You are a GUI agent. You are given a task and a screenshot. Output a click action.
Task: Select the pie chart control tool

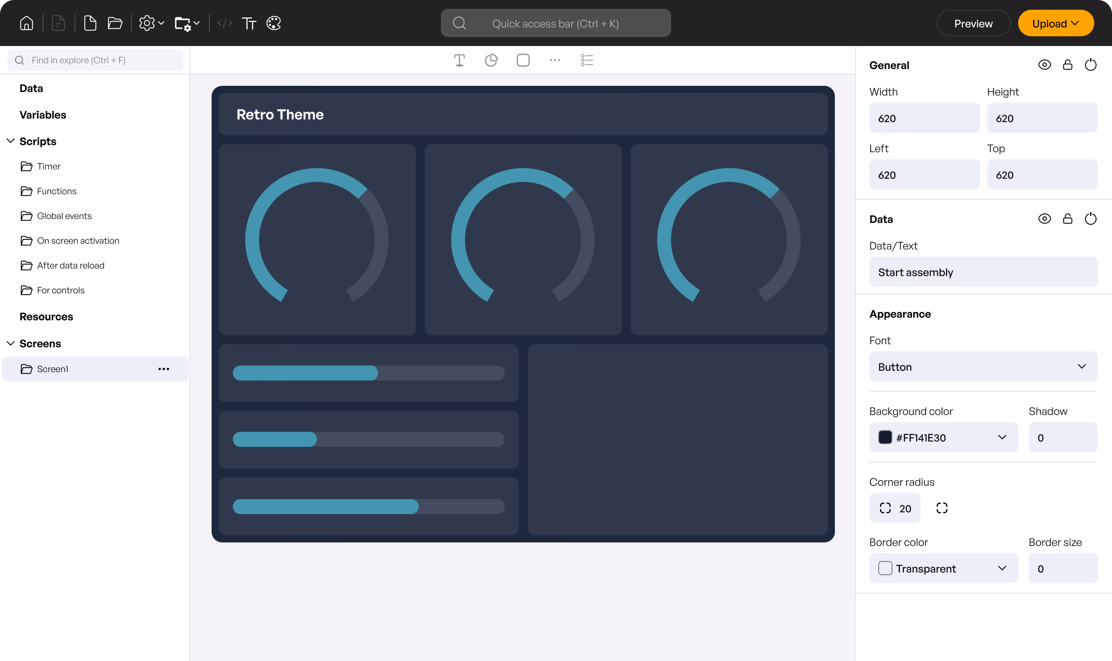491,60
